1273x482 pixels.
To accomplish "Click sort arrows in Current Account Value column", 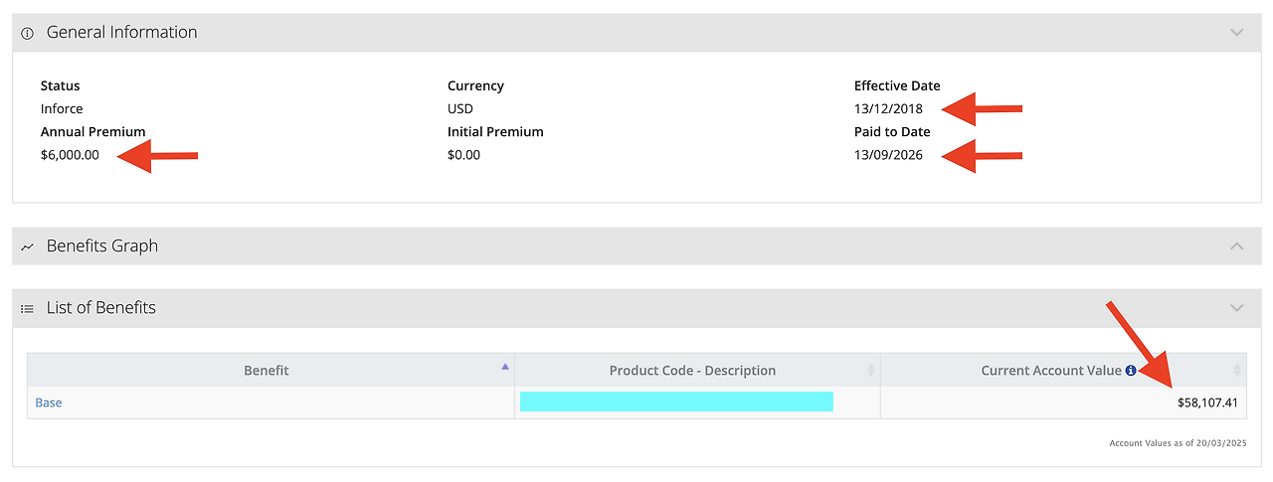I will (1237, 371).
